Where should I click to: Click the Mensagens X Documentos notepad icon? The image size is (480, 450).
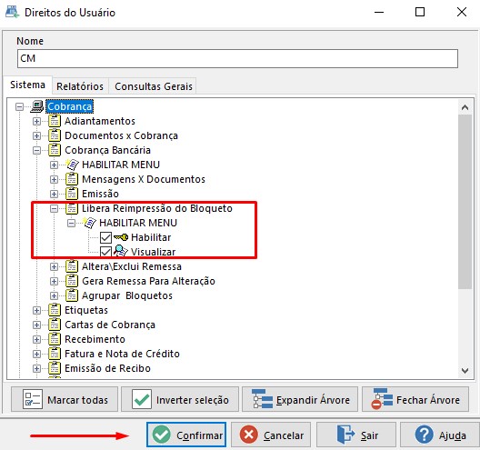(x=72, y=179)
